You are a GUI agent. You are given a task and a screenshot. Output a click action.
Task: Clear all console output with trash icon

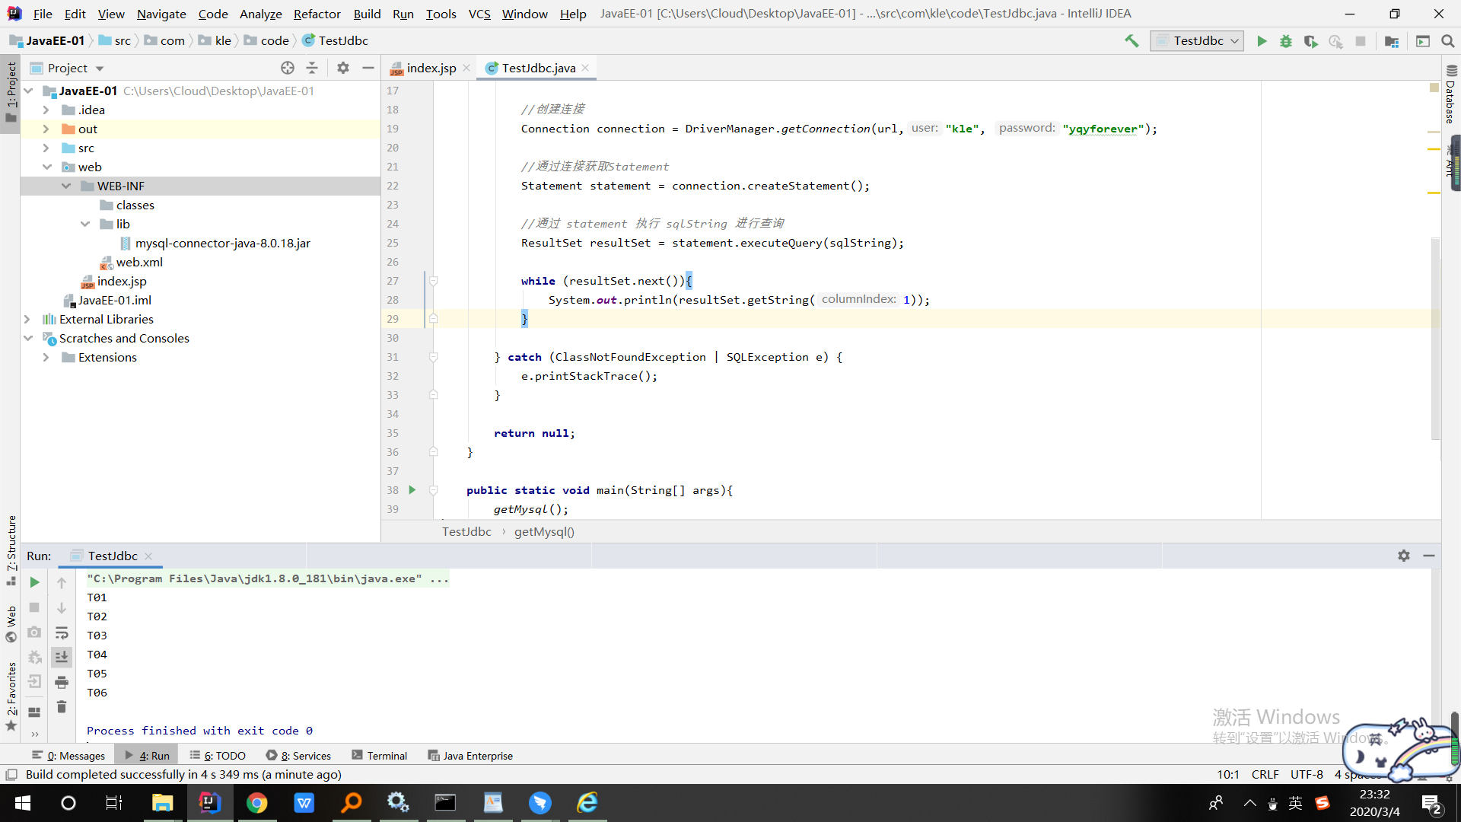click(62, 707)
